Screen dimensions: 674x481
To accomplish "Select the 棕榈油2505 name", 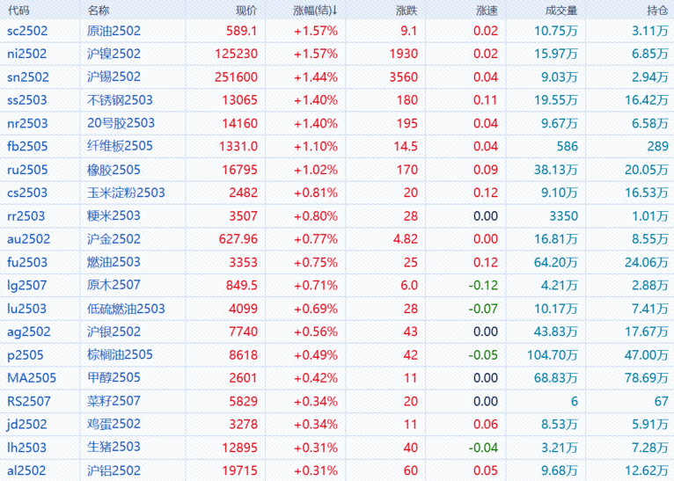I will [x=120, y=354].
